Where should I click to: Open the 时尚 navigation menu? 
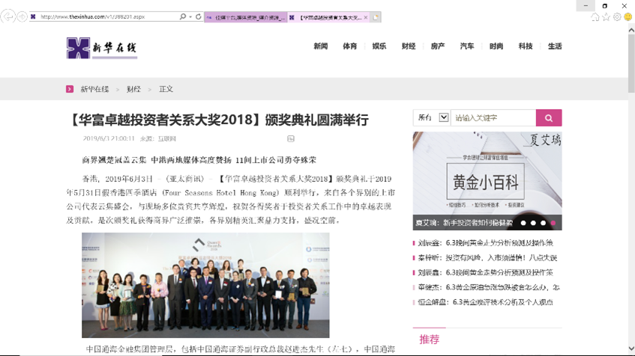click(496, 46)
